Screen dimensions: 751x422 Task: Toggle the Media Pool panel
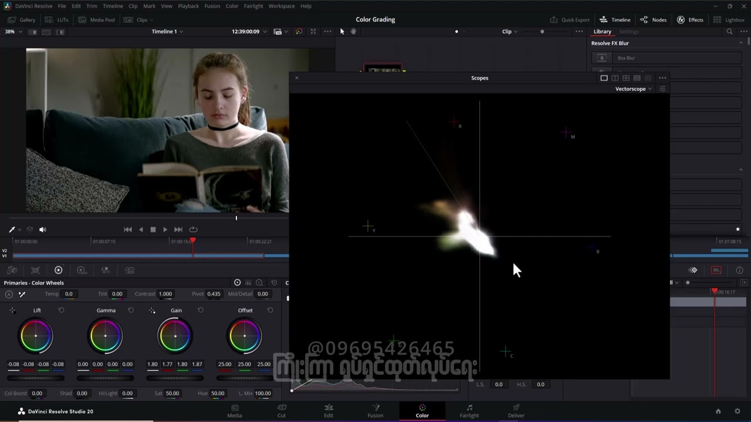coord(97,19)
